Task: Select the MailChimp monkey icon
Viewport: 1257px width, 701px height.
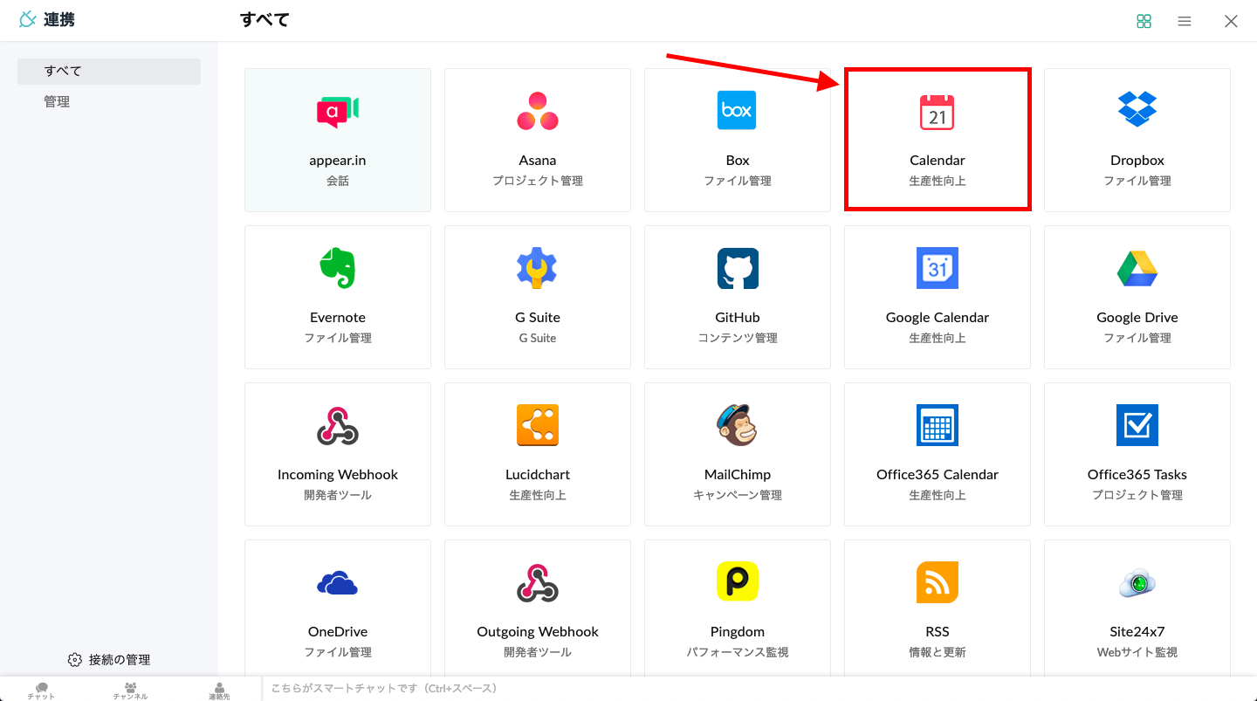Action: pos(738,425)
